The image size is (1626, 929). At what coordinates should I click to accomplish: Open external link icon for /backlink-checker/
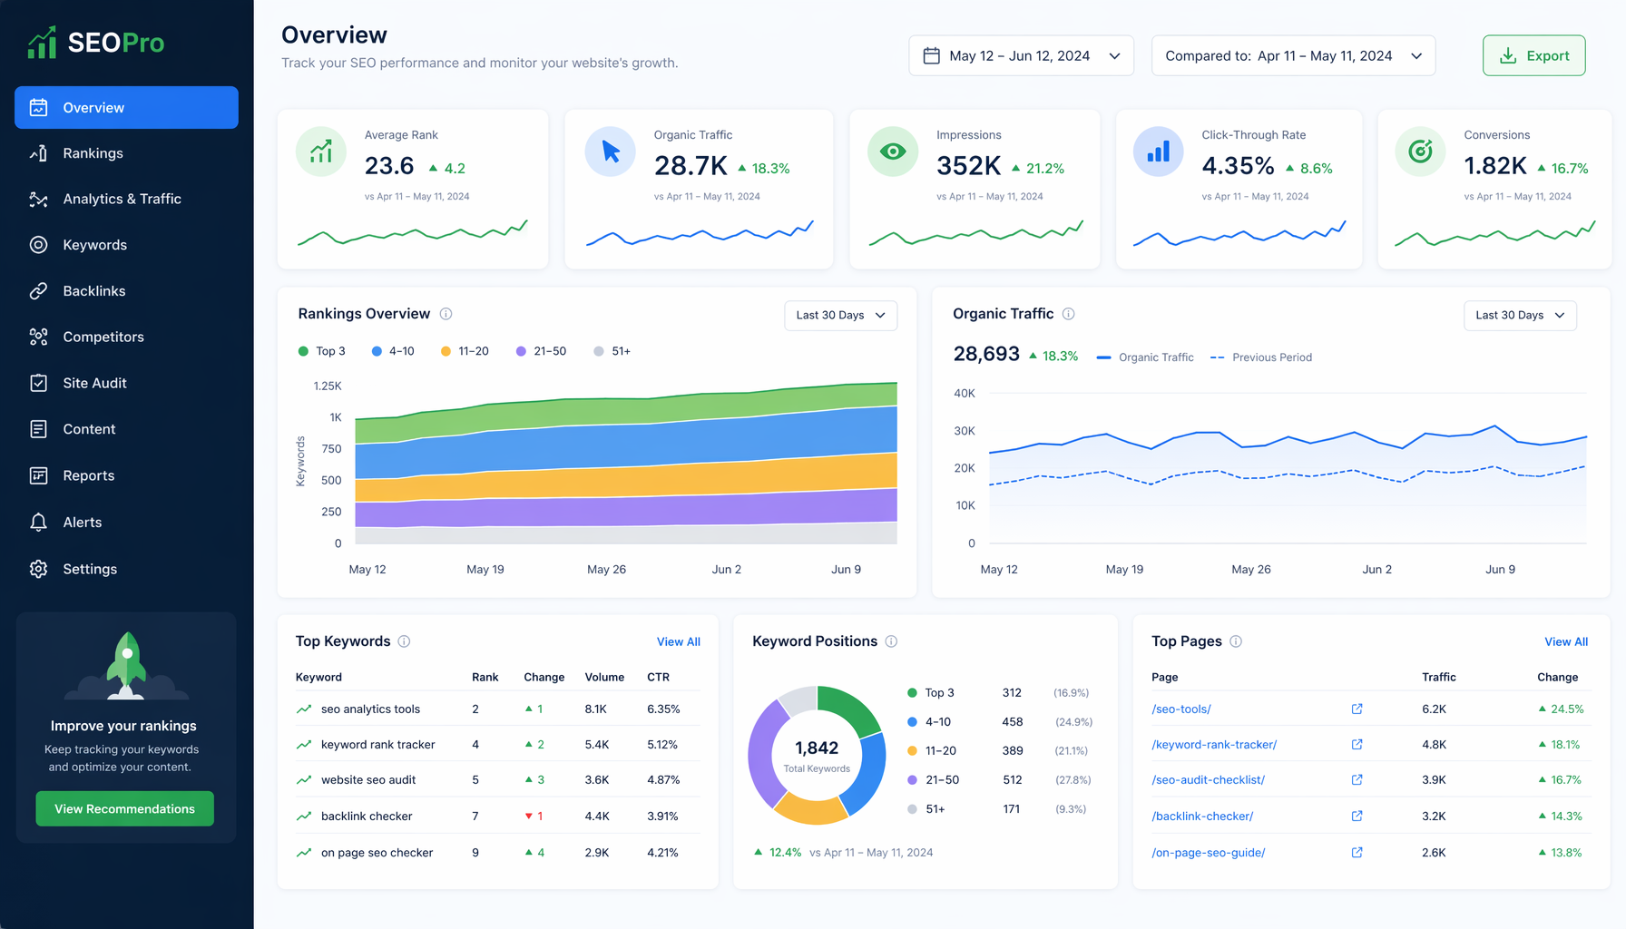pyautogui.click(x=1357, y=816)
